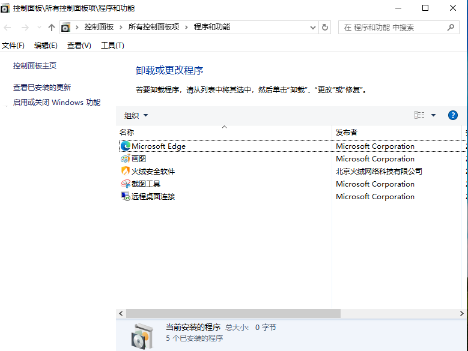Screen dimensions: 468x351
Task: Click 程序和功能 breadcrumb segment
Action: click(212, 27)
